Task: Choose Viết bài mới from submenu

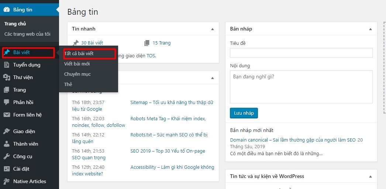Action: pyautogui.click(x=77, y=64)
